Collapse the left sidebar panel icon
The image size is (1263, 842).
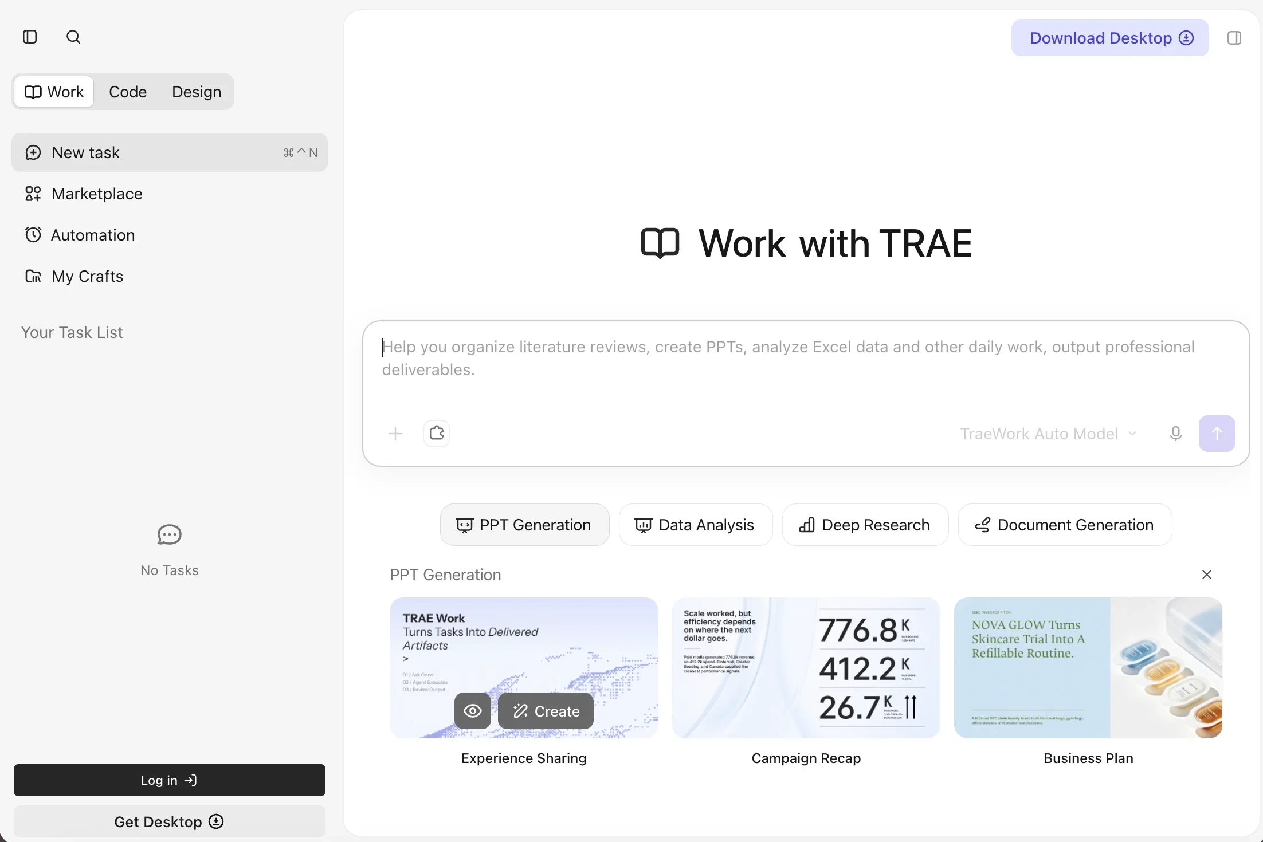click(30, 37)
